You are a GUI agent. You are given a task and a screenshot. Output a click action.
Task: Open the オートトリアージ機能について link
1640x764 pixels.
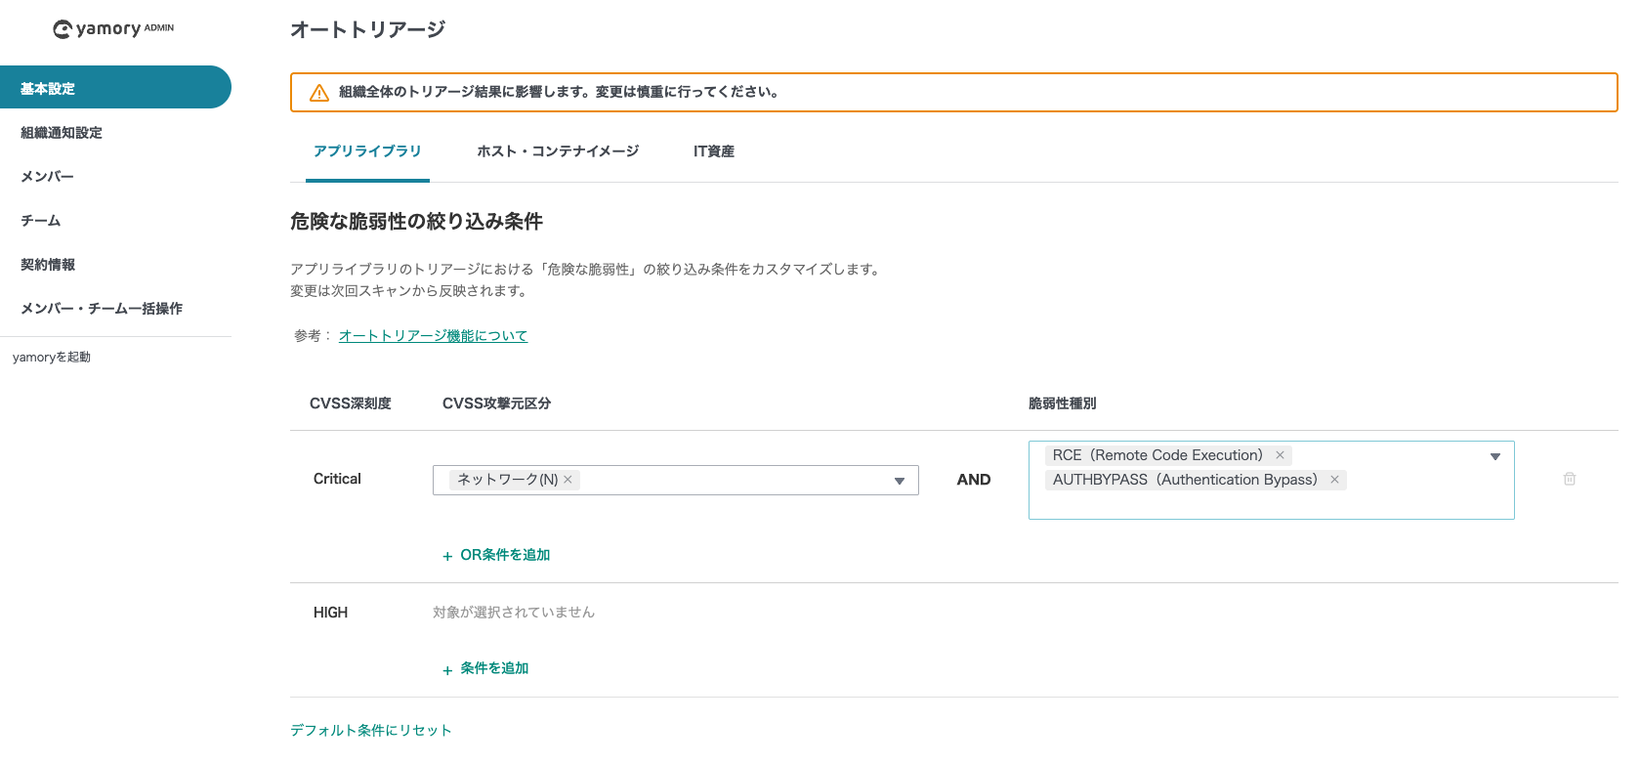coord(433,336)
